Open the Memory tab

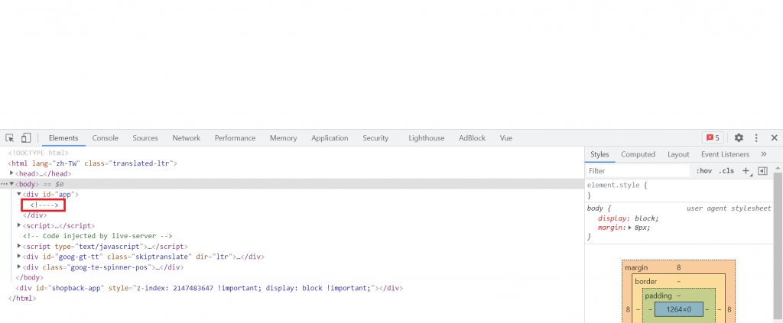coord(283,138)
